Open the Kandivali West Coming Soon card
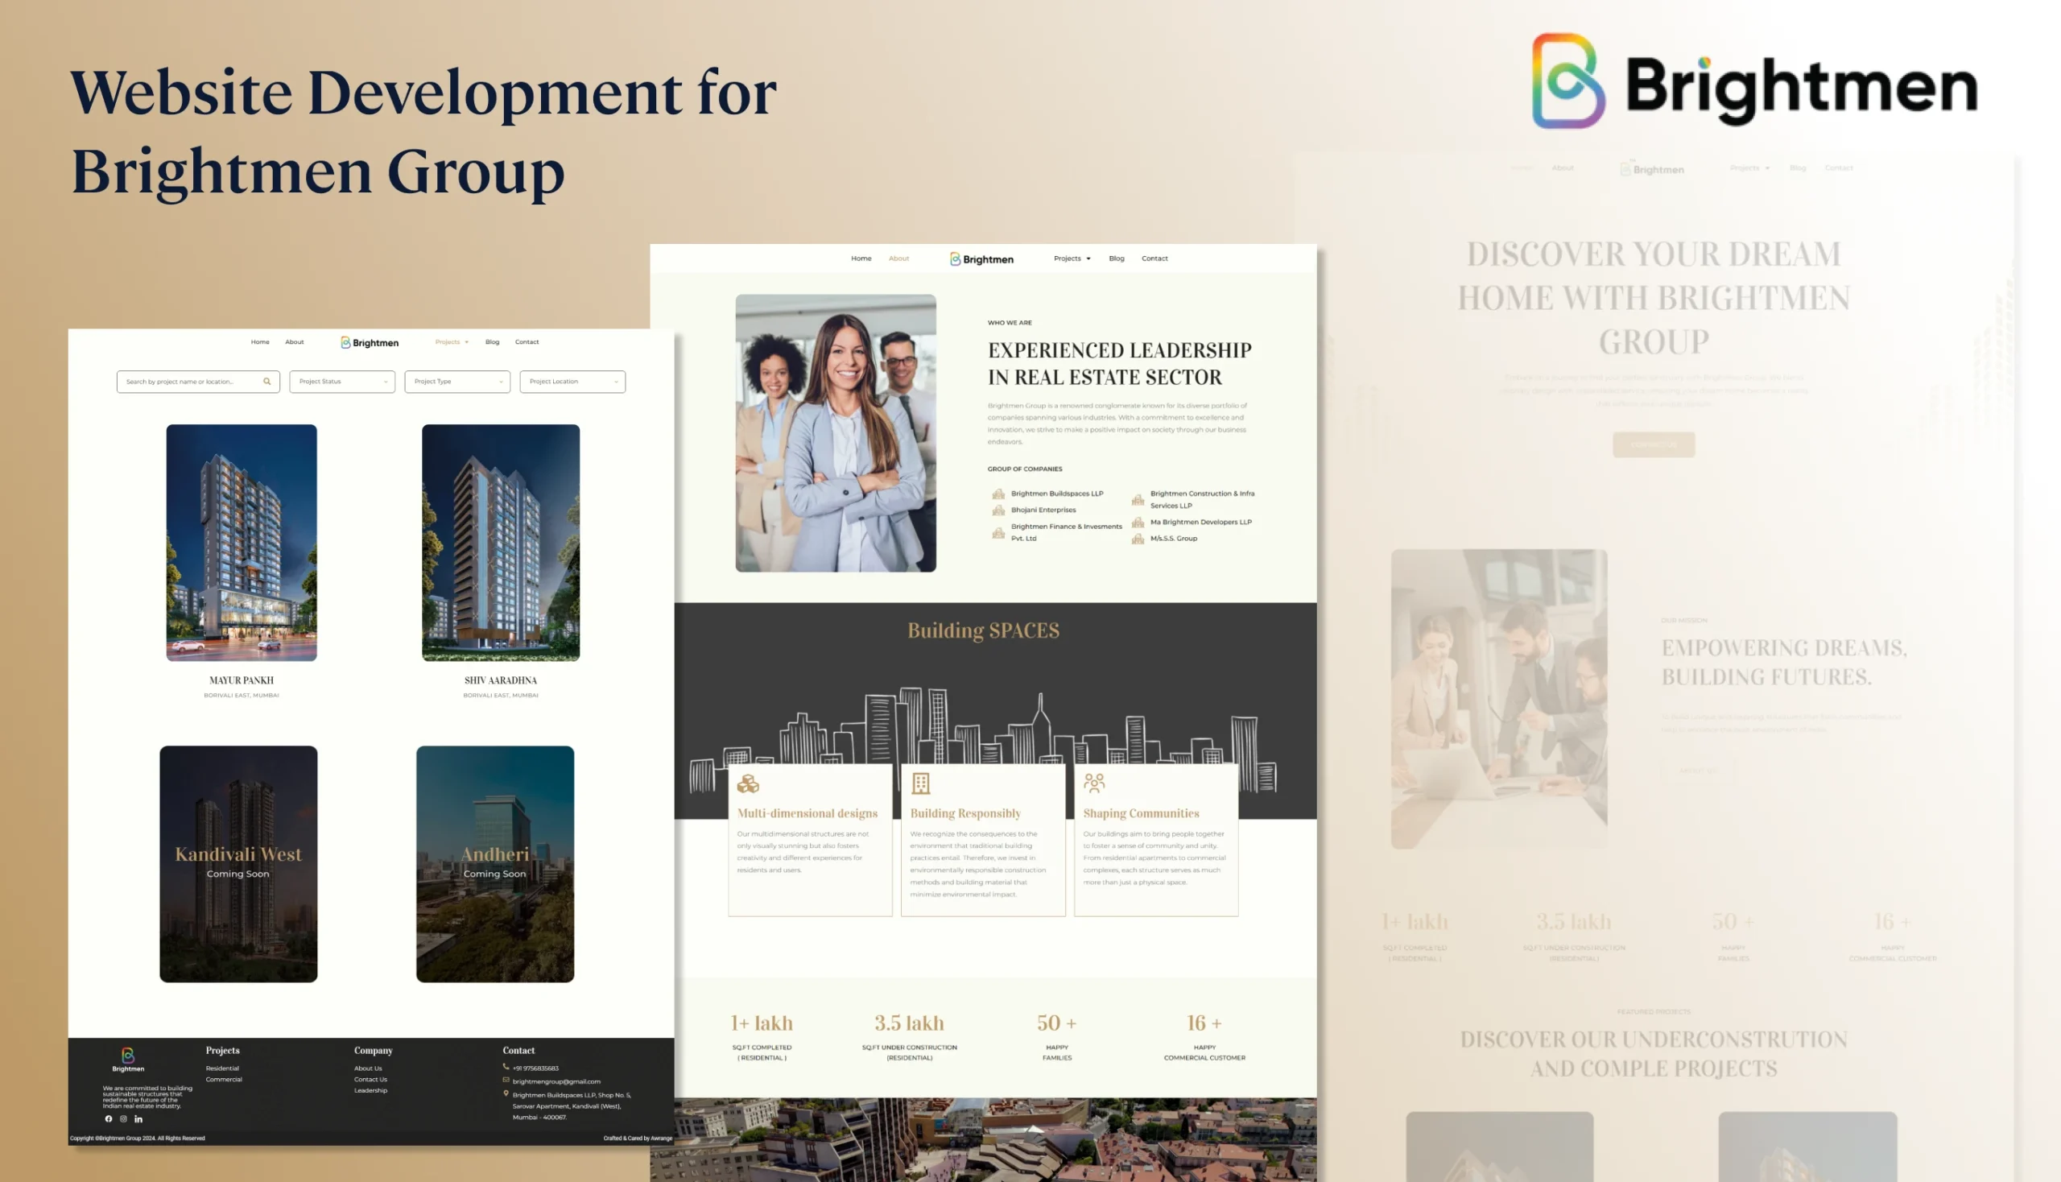The height and width of the screenshot is (1182, 2061). pyautogui.click(x=238, y=864)
